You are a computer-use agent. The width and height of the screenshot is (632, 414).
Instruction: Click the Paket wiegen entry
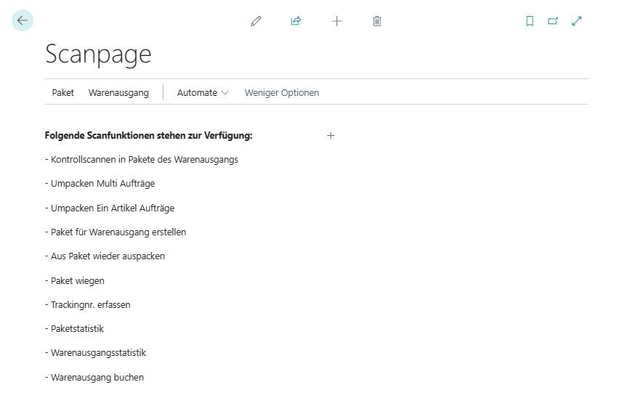(77, 280)
